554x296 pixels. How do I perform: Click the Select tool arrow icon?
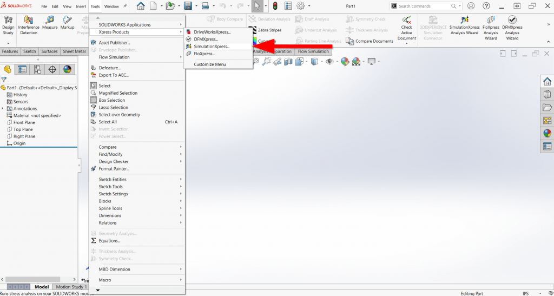pos(258,6)
